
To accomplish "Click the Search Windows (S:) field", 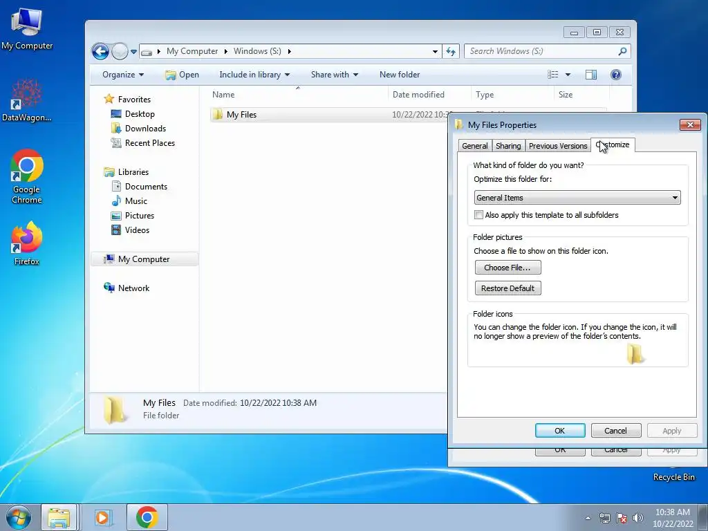I will point(542,51).
